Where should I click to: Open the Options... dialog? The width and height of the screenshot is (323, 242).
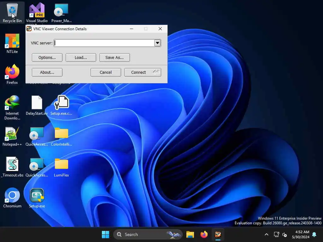click(47, 57)
